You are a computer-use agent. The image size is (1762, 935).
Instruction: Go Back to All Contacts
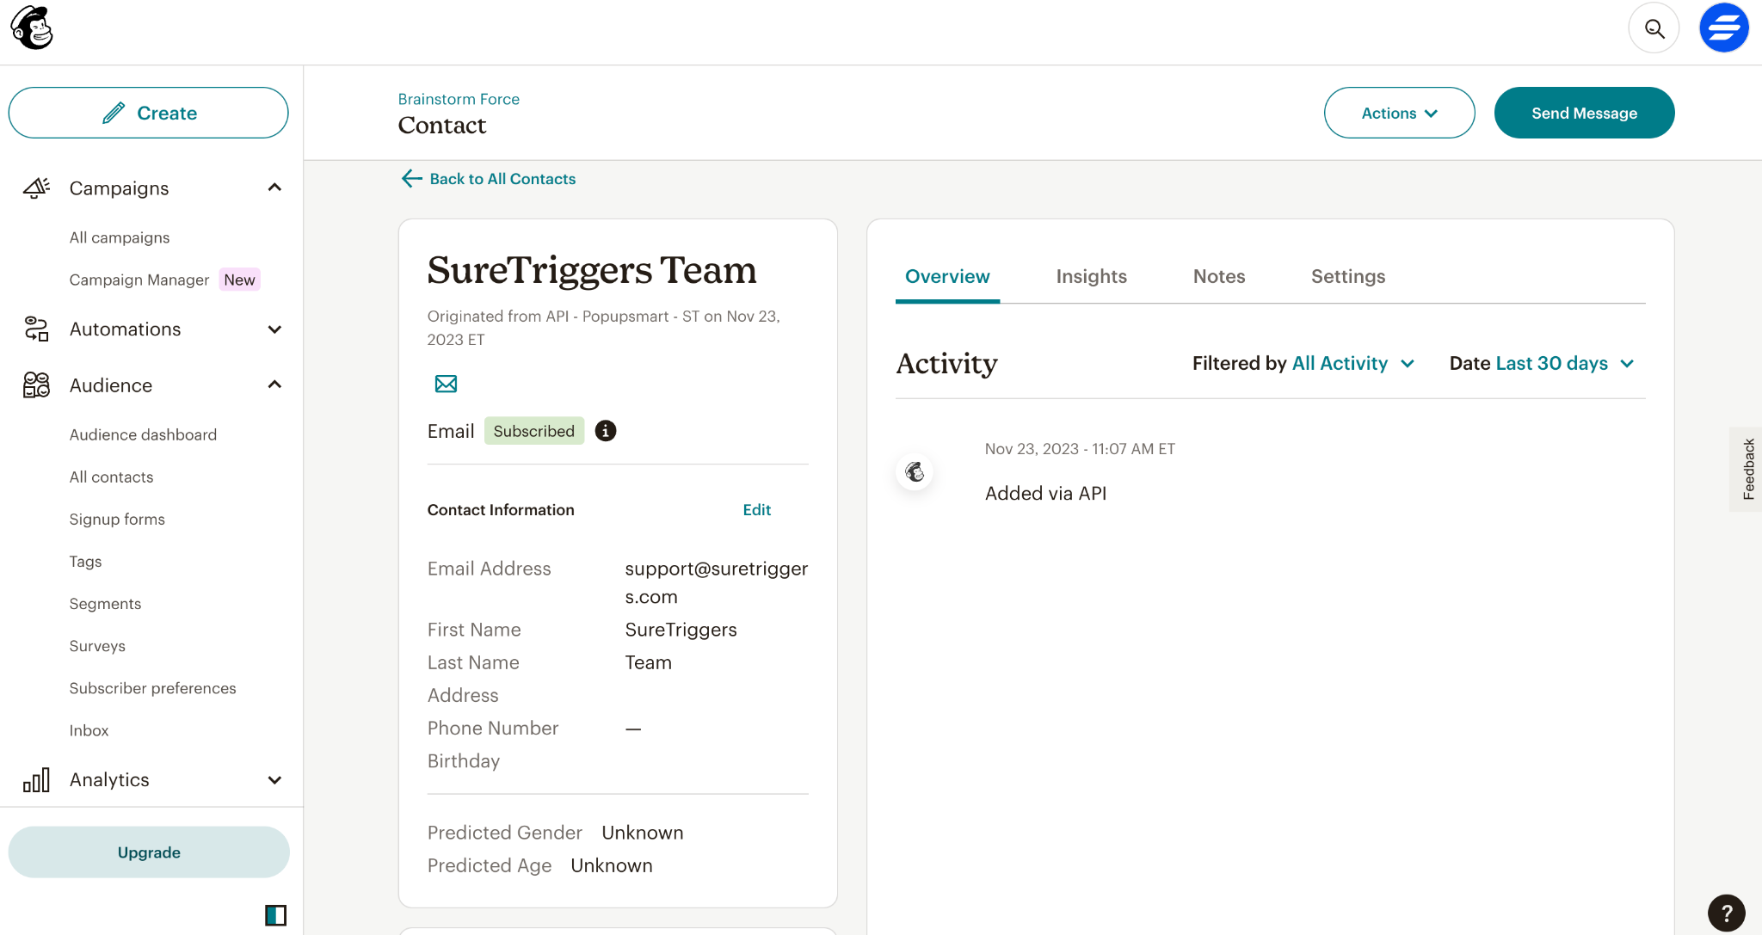click(x=489, y=179)
